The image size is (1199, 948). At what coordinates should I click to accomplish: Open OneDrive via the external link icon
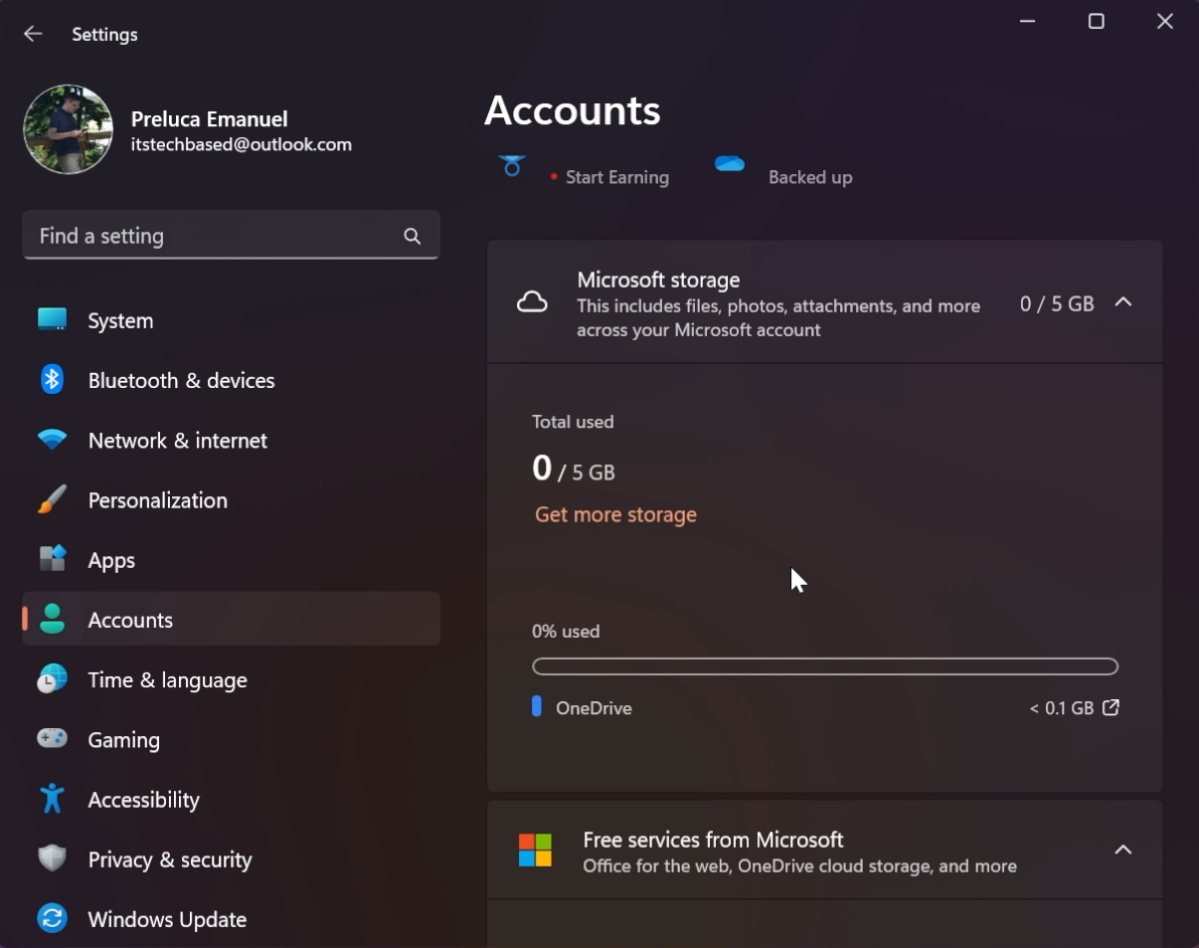coord(1111,707)
